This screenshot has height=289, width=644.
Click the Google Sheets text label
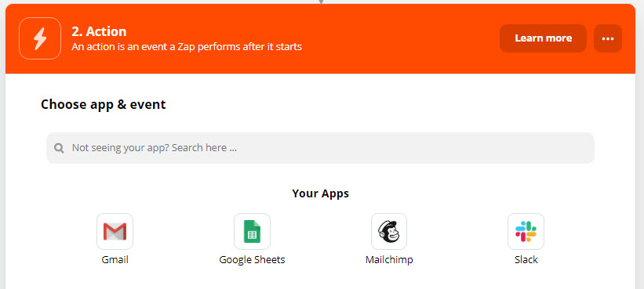point(252,260)
